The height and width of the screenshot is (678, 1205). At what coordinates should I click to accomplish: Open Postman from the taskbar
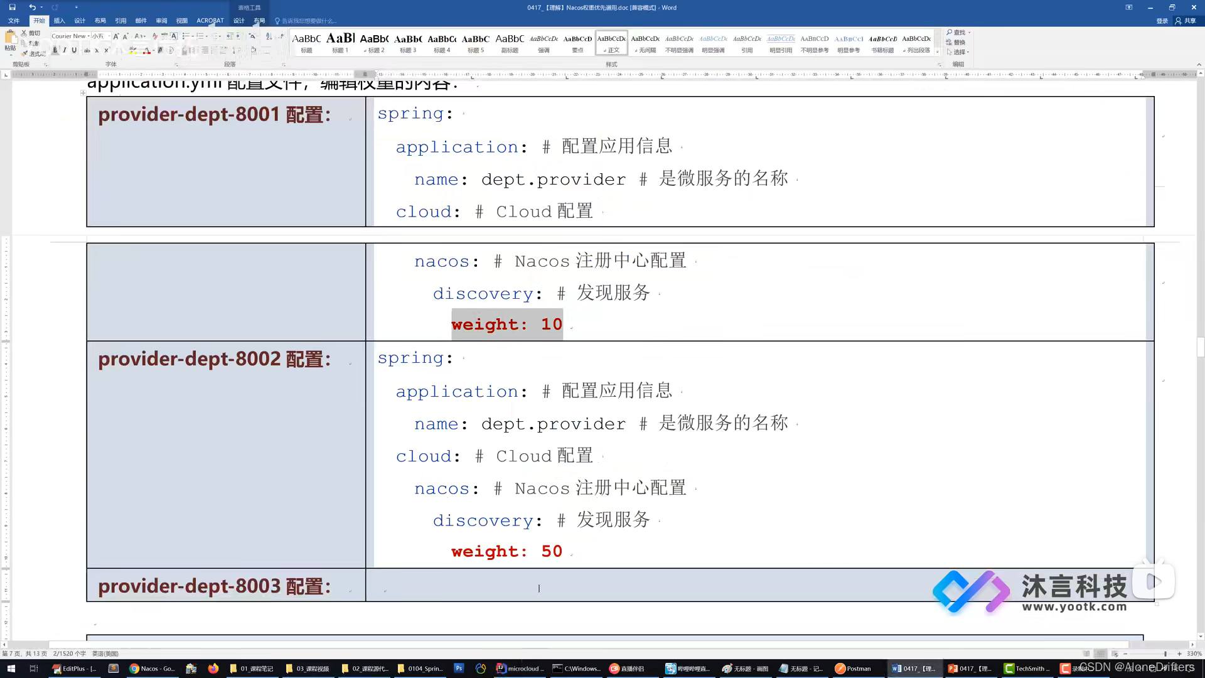click(x=854, y=669)
